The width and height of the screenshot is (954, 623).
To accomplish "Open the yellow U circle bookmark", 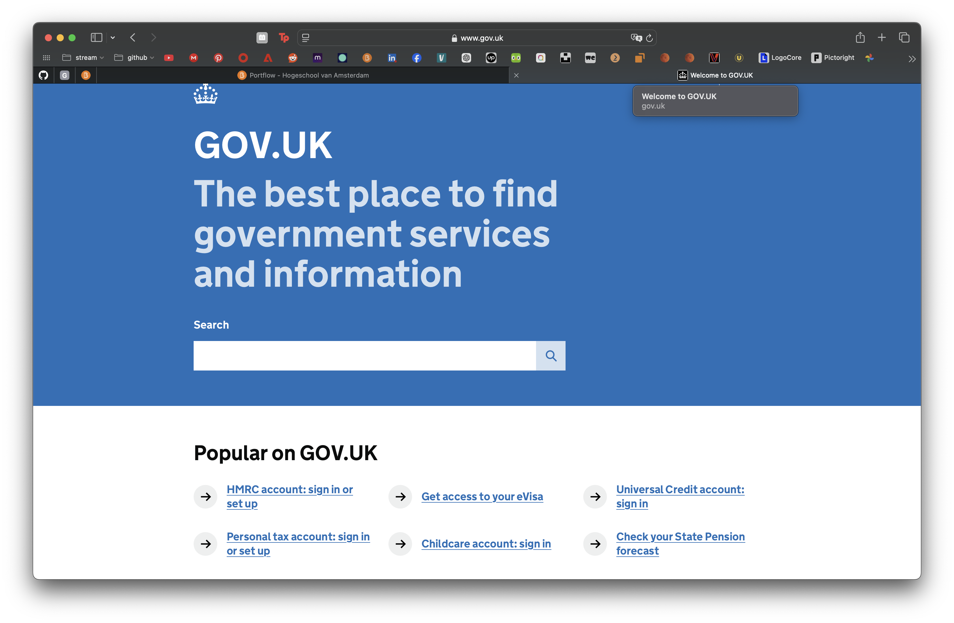I will point(739,58).
